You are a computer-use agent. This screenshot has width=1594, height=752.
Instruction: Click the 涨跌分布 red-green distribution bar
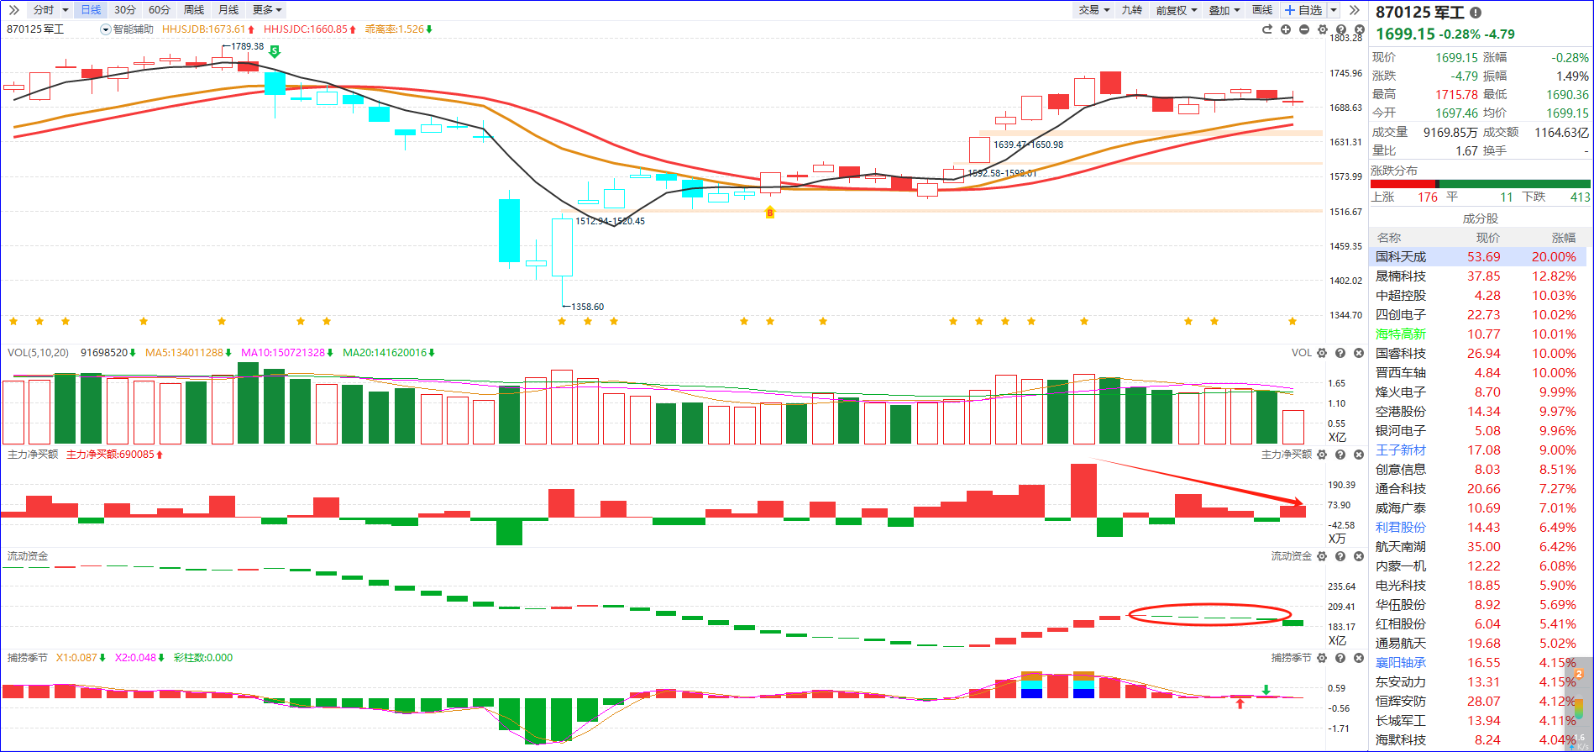[1481, 184]
